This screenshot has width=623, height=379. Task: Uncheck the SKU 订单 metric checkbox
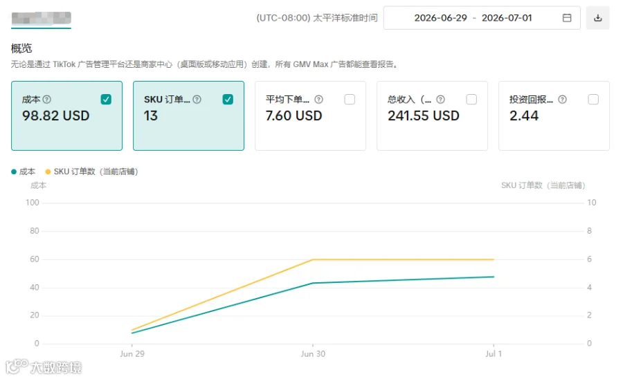coord(228,99)
